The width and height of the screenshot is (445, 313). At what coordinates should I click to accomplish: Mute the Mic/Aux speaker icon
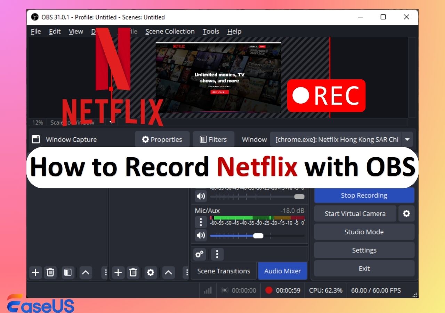coord(201,235)
